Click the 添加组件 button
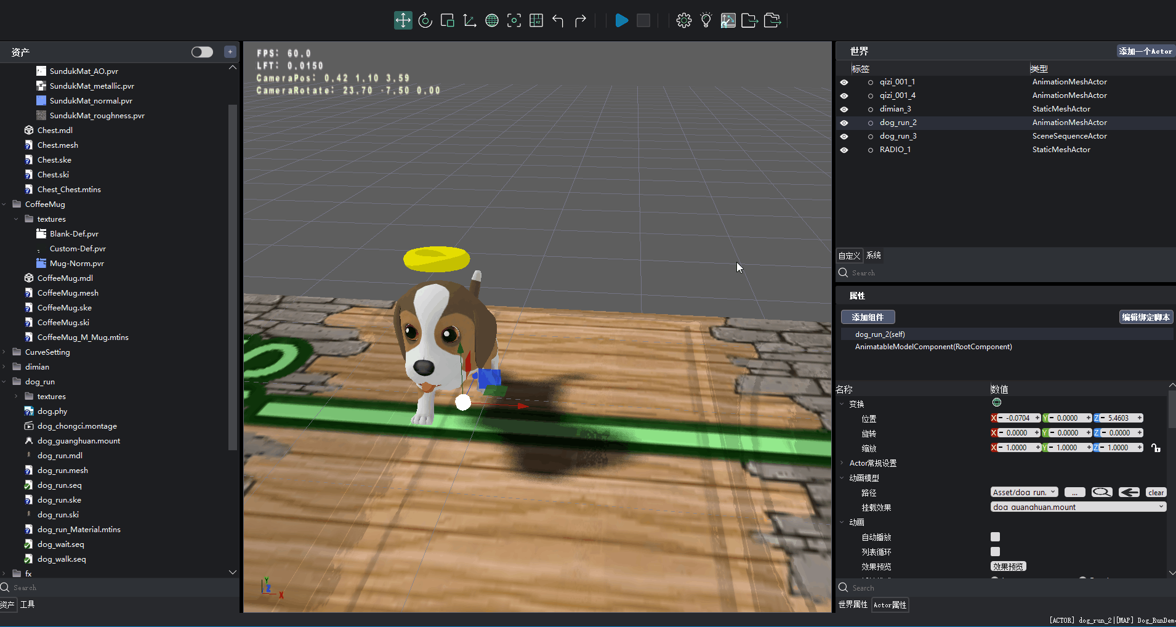 pos(868,317)
